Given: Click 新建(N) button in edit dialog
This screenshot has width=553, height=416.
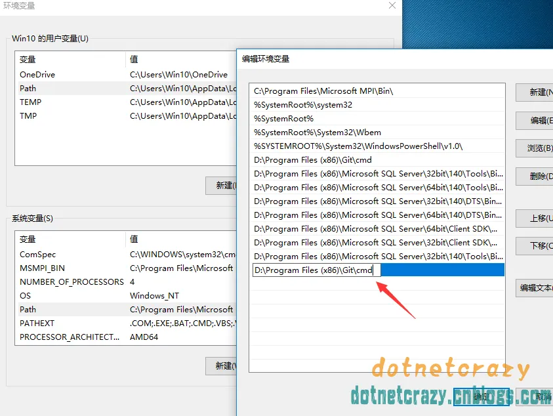Looking at the screenshot, I should [x=535, y=93].
